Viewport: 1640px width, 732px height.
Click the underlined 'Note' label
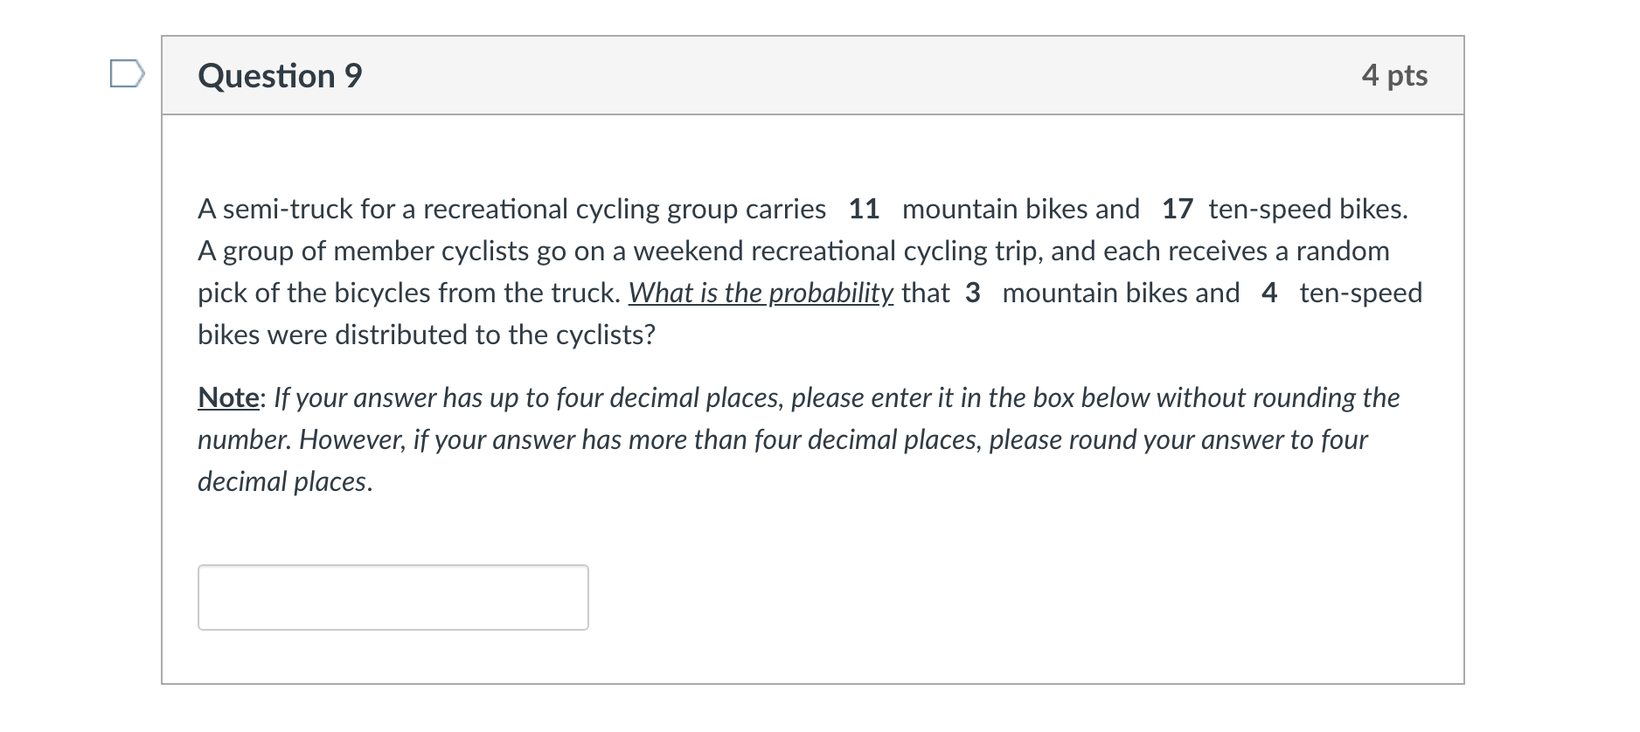(228, 397)
